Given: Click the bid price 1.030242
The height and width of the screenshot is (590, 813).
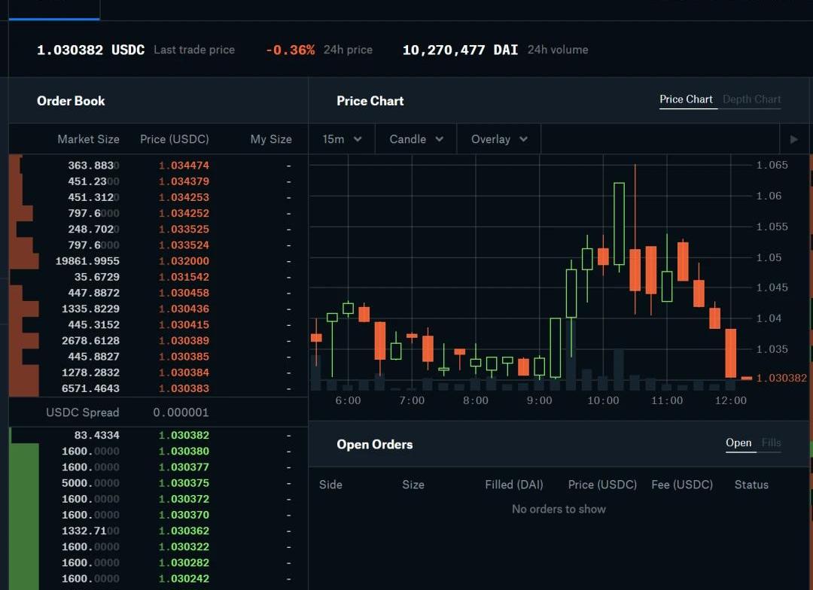Looking at the screenshot, I should 184,579.
